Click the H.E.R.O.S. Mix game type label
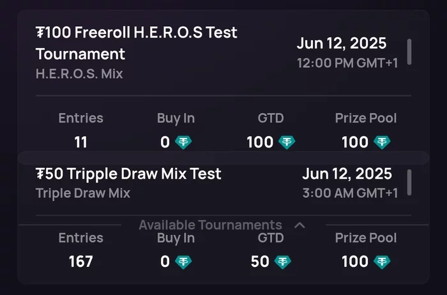This screenshot has height=295, width=447. 79,74
